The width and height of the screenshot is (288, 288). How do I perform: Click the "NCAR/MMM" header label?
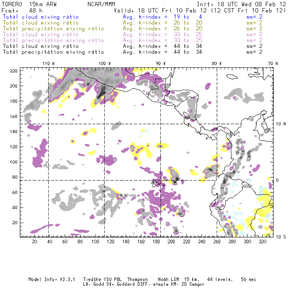[101, 4]
